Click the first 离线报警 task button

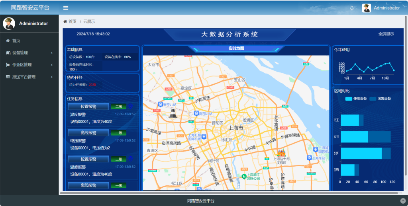(x=88, y=133)
